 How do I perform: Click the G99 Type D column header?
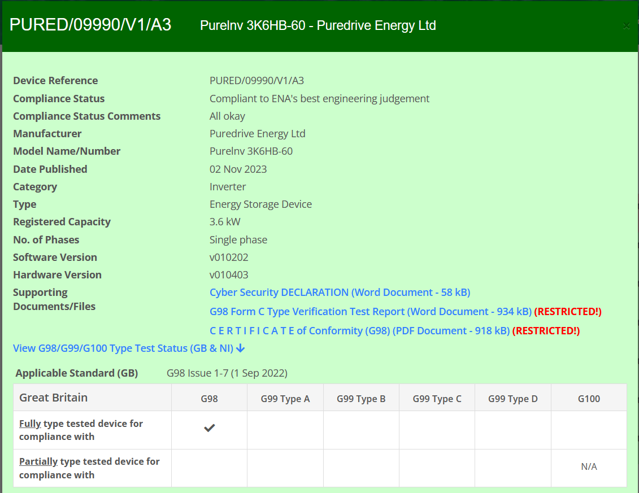[x=513, y=398]
